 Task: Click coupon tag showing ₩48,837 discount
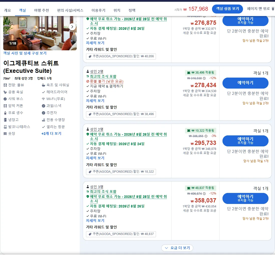[121, 234]
